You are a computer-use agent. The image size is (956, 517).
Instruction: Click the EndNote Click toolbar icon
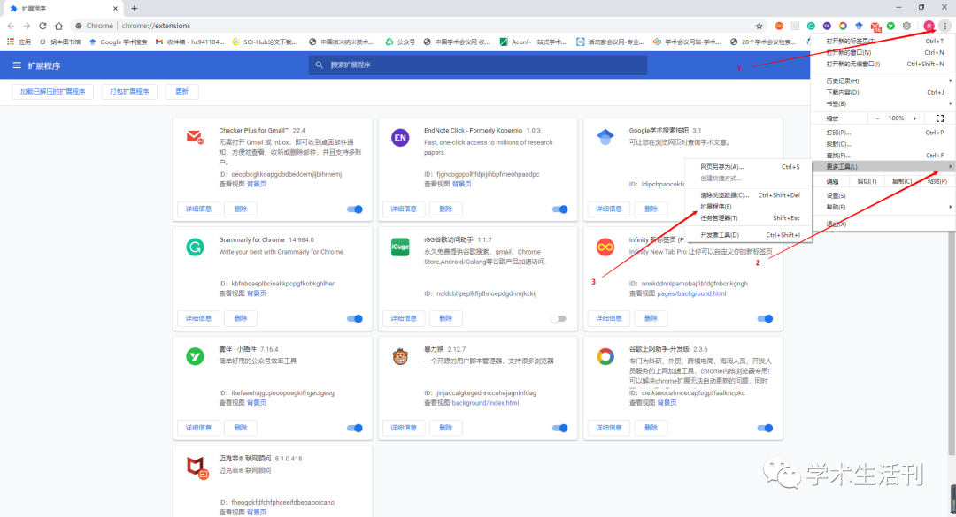[827, 26]
